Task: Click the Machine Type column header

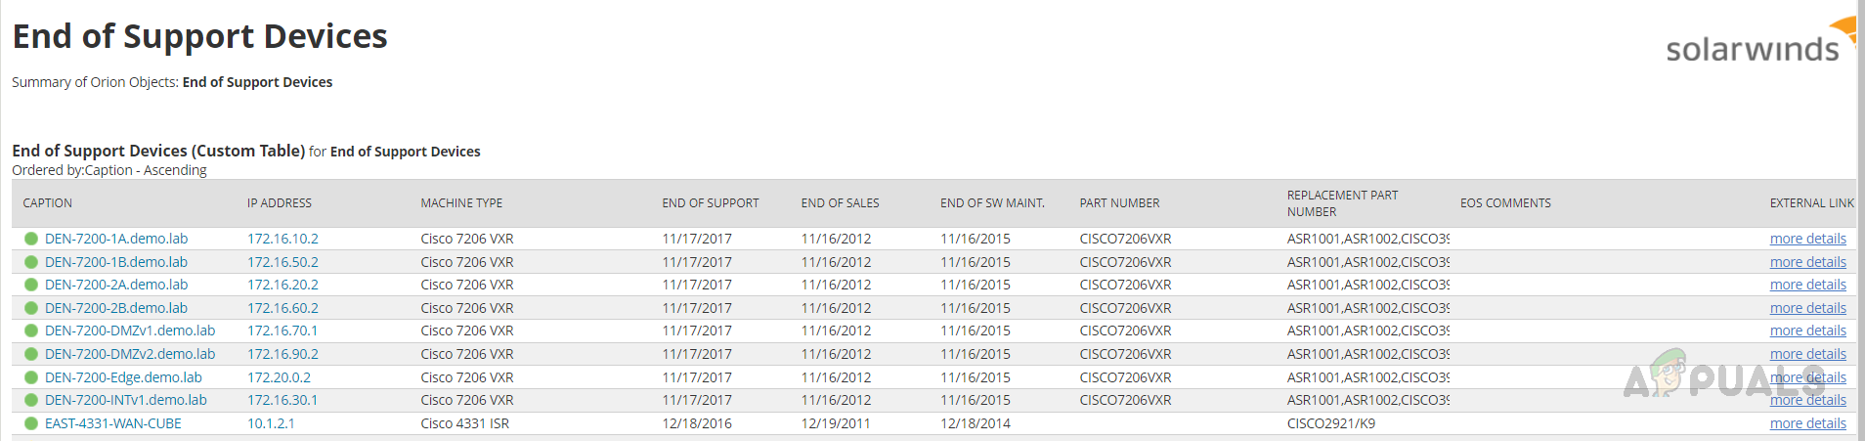Action: [x=461, y=203]
